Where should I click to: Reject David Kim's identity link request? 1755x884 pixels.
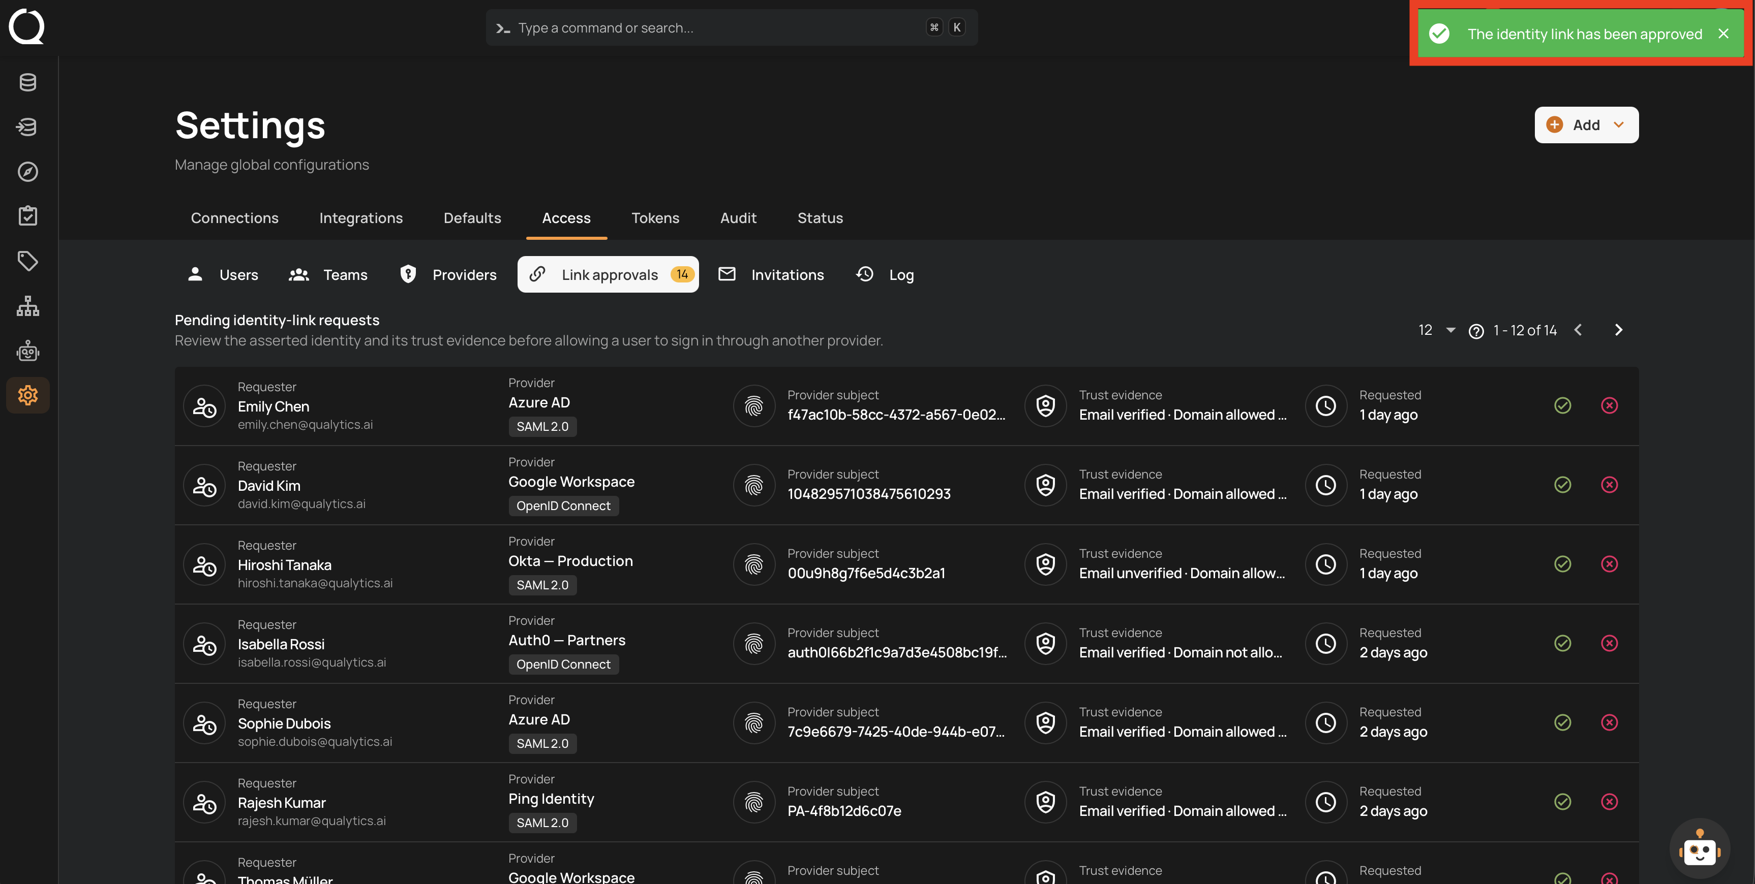(x=1609, y=485)
